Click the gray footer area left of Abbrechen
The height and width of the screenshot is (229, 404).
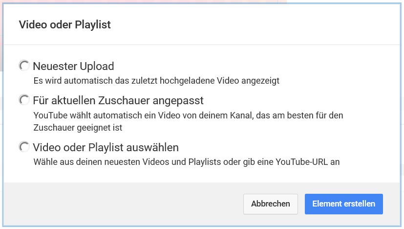coord(122,204)
